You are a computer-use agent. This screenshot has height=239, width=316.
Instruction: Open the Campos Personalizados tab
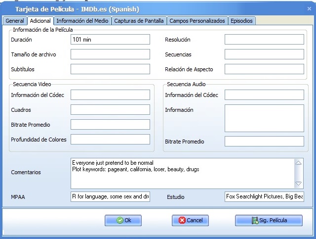[x=197, y=21]
